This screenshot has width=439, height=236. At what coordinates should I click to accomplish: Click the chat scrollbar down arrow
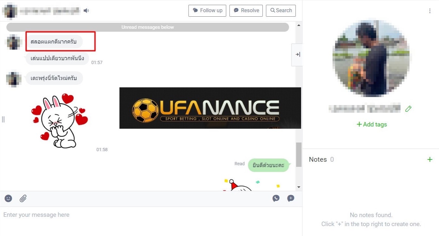299,187
